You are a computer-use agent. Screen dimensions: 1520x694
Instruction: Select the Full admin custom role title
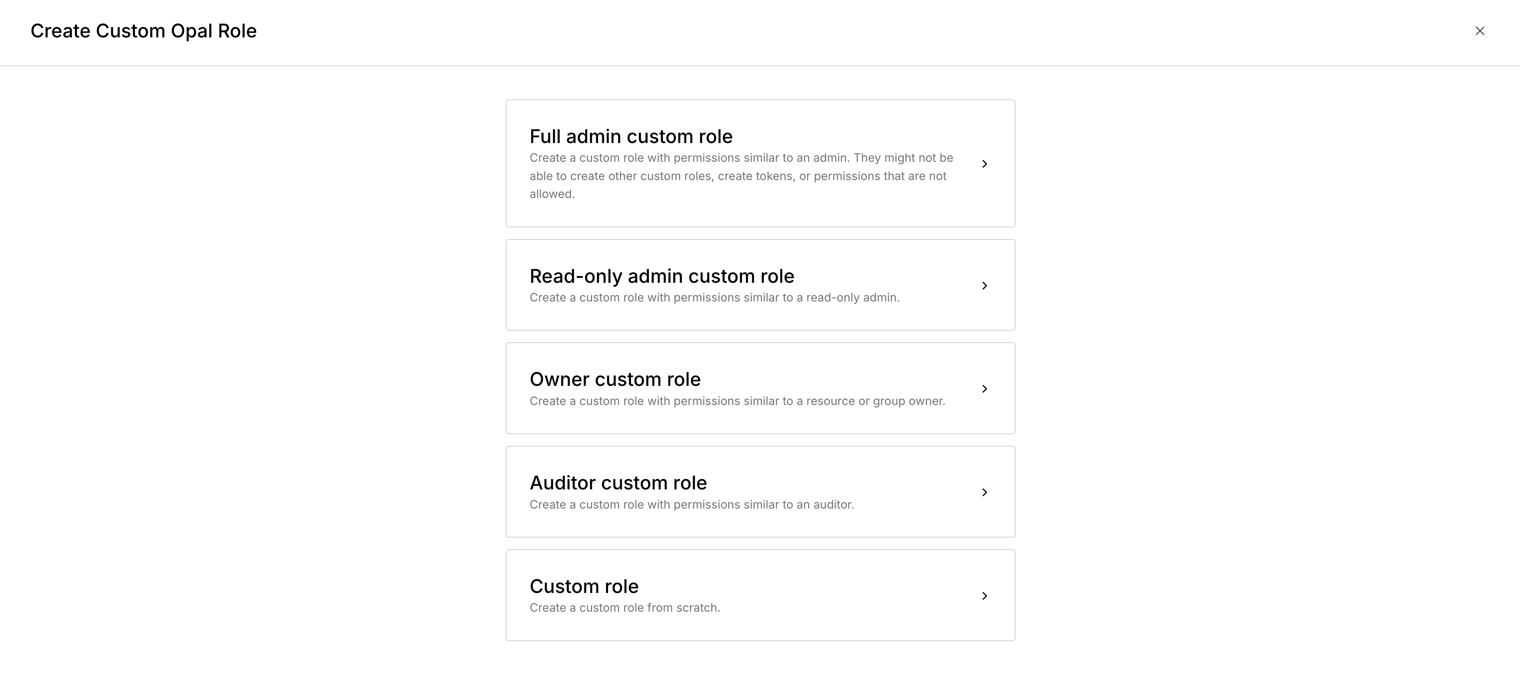[631, 137]
